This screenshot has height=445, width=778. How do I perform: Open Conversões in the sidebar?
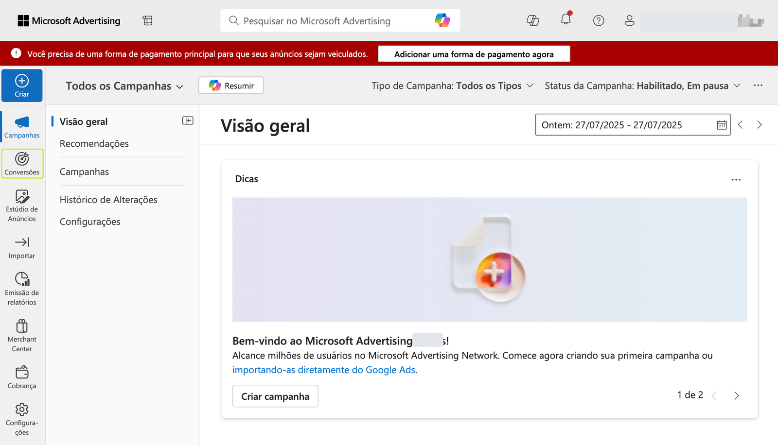click(22, 164)
